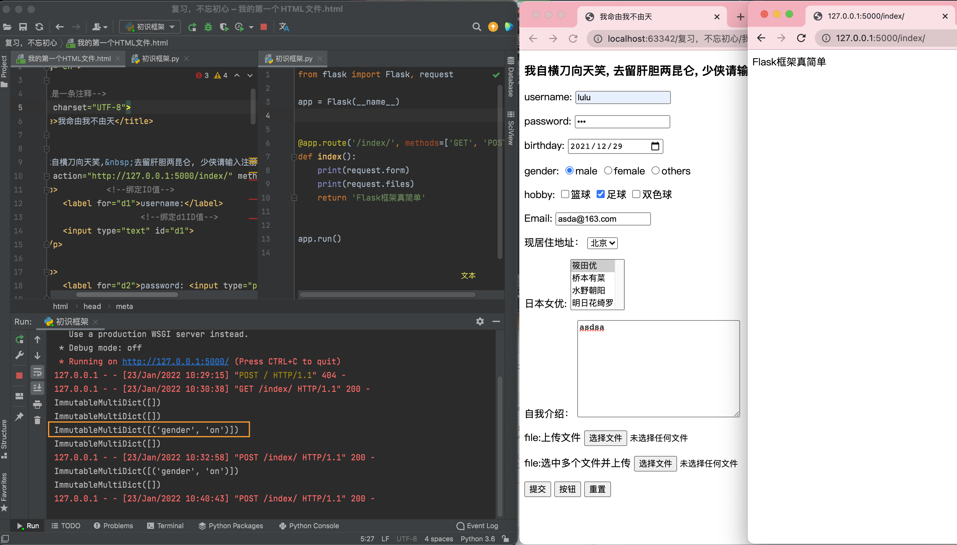
Task: Uncheck the 足球 hobby checkbox
Action: coord(600,194)
